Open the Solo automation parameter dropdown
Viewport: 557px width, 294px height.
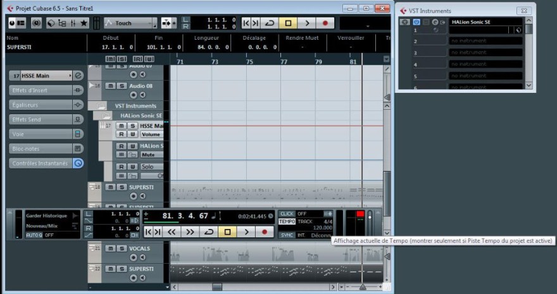coord(152,167)
